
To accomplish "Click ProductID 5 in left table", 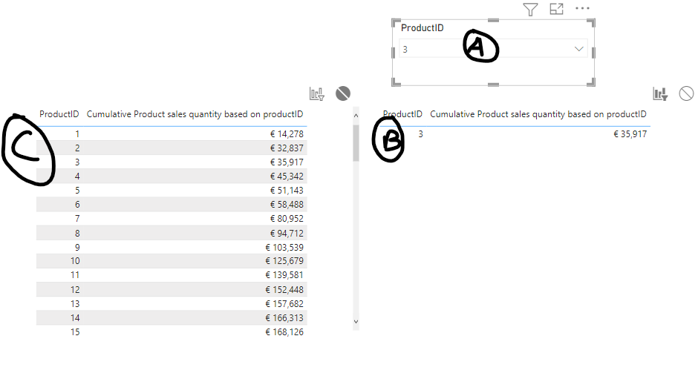I will (x=77, y=190).
